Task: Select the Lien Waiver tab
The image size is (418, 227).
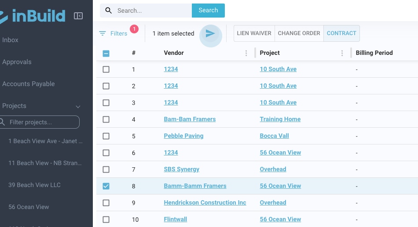Action: coord(254,33)
